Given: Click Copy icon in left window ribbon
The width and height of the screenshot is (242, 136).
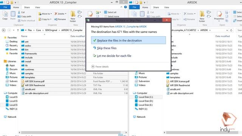Looking at the screenshot, I should tap(5, 15).
